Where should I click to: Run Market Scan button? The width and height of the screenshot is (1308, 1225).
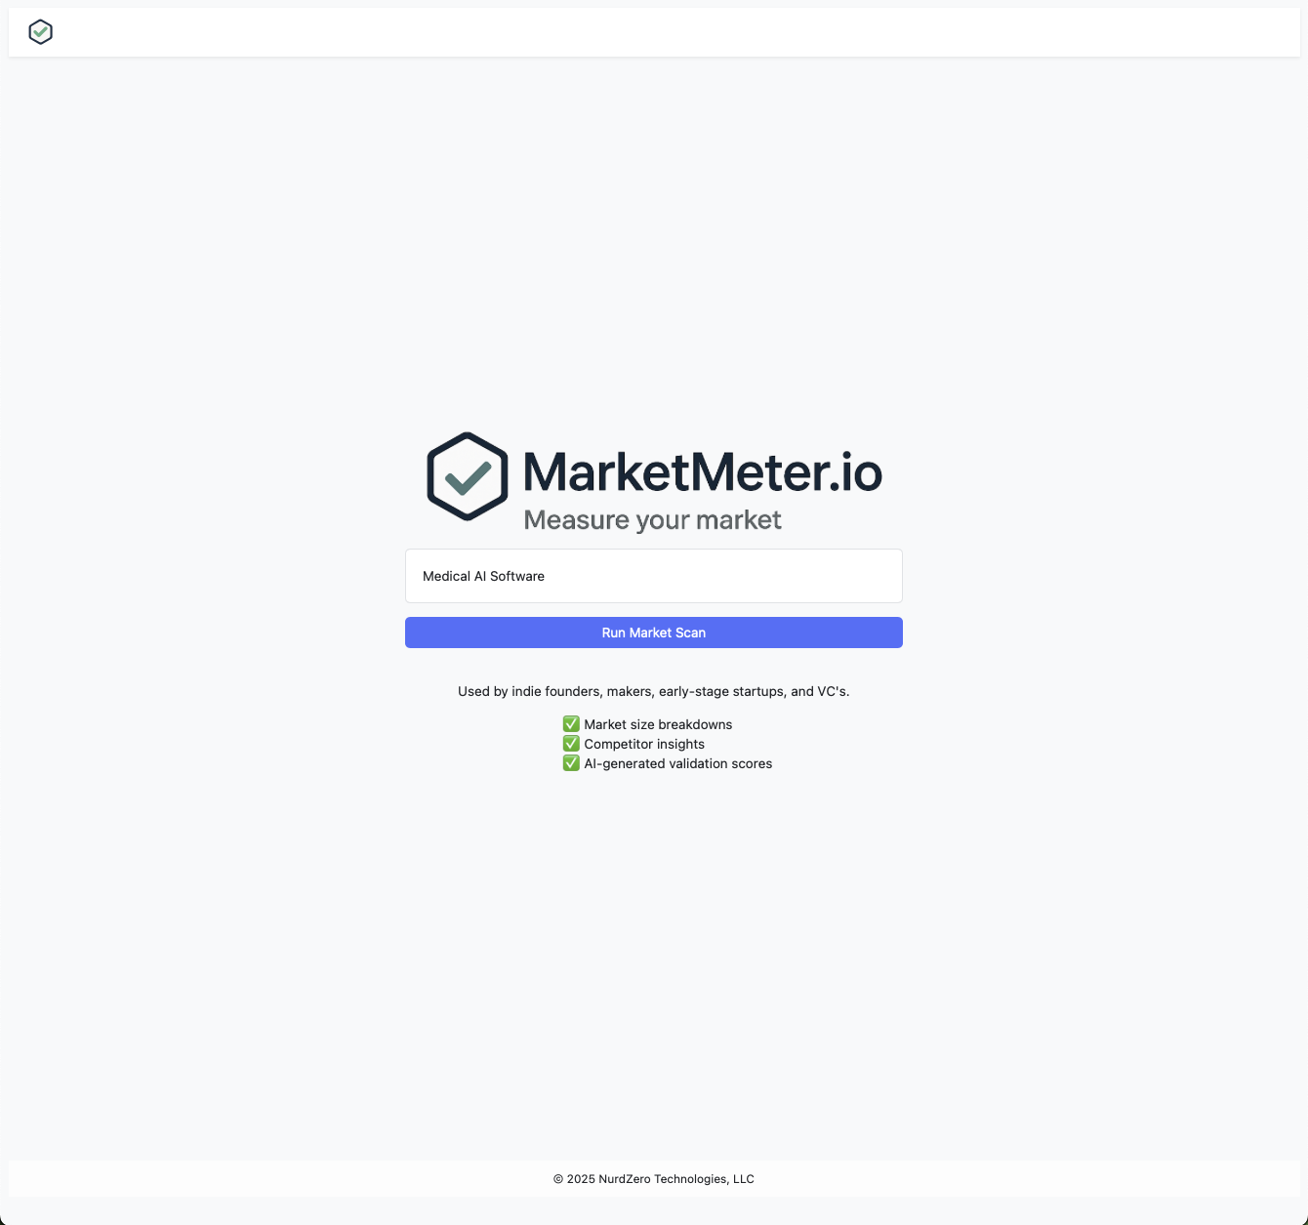coord(654,633)
